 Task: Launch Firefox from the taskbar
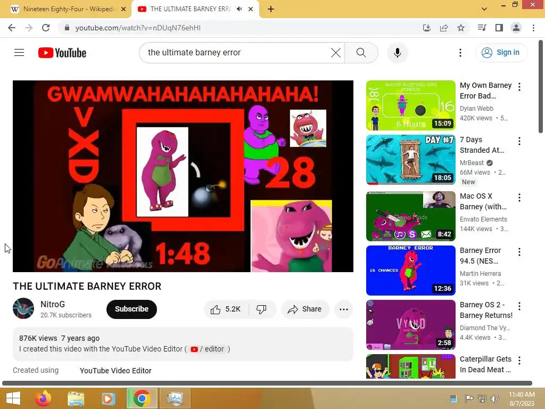[x=43, y=398]
